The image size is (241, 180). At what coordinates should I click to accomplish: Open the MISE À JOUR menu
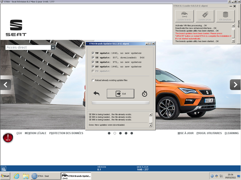tap(186, 133)
